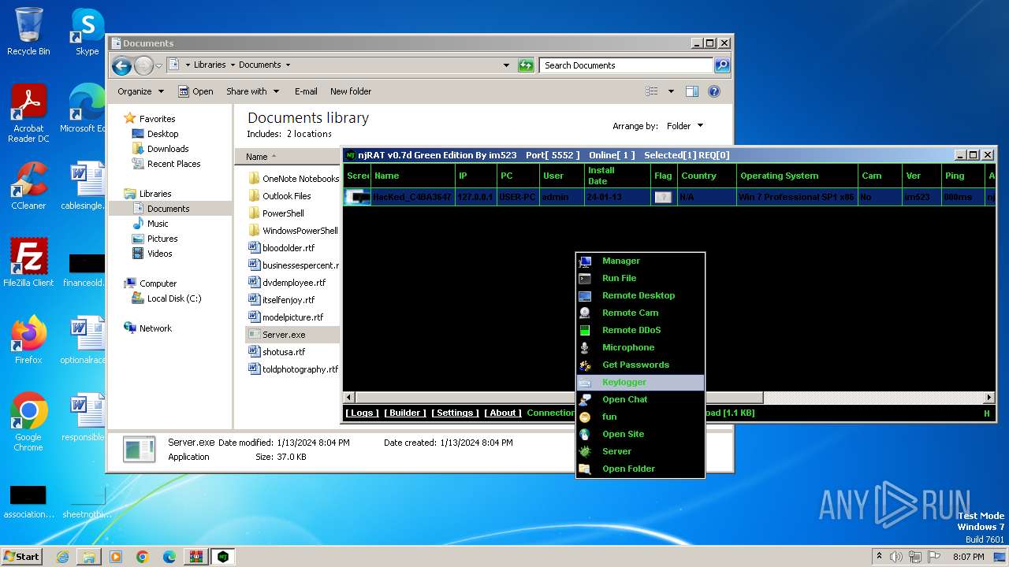Click the njRAT taskbar button
Viewport: 1009px width, 567px height.
[x=223, y=557]
